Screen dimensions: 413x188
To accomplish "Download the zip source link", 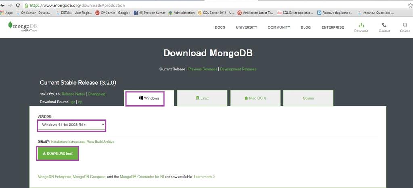I will pyautogui.click(x=80, y=102).
